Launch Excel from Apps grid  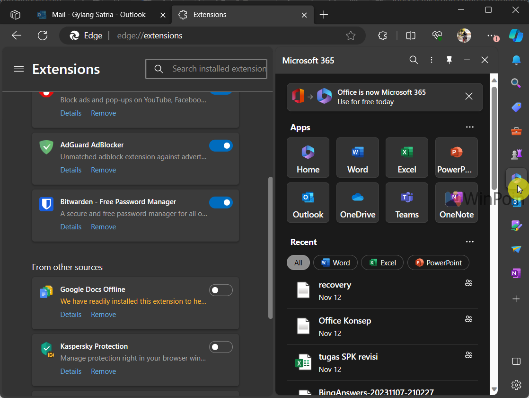pos(407,157)
